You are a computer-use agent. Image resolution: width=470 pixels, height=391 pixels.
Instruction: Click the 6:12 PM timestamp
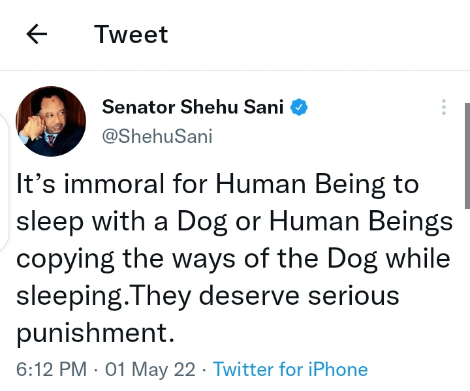click(51, 369)
